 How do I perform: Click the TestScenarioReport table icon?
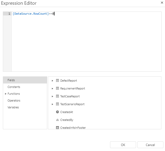pos(58,104)
